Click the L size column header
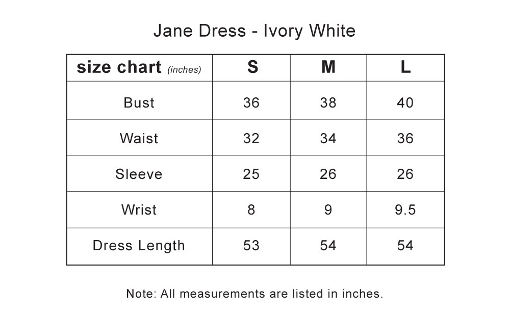The image size is (510, 315). pos(405,67)
